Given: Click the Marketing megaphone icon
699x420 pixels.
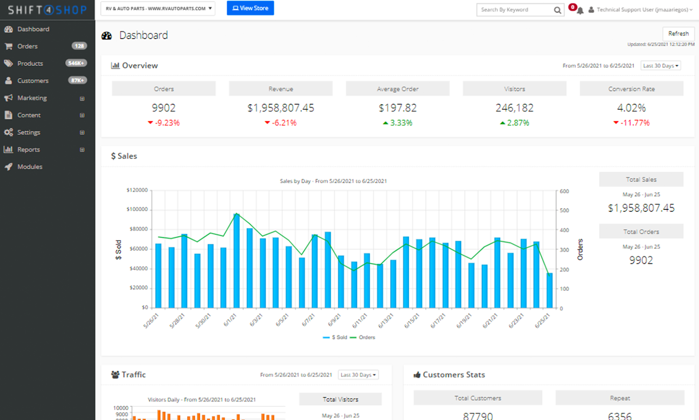Looking at the screenshot, I should pyautogui.click(x=9, y=98).
